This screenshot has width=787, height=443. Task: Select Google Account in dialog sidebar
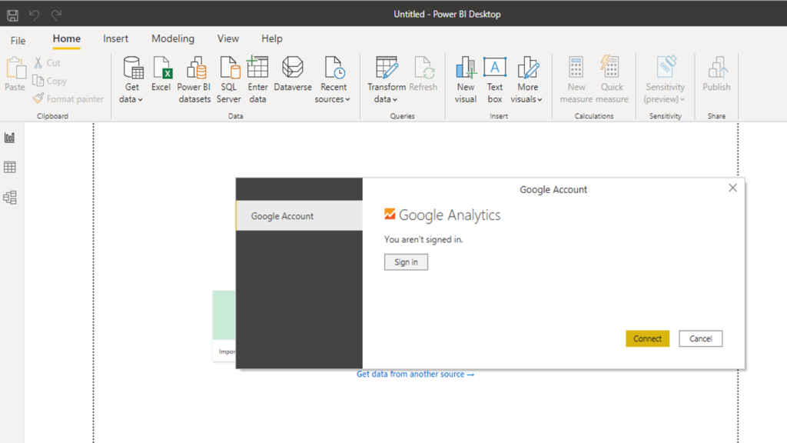tap(299, 216)
